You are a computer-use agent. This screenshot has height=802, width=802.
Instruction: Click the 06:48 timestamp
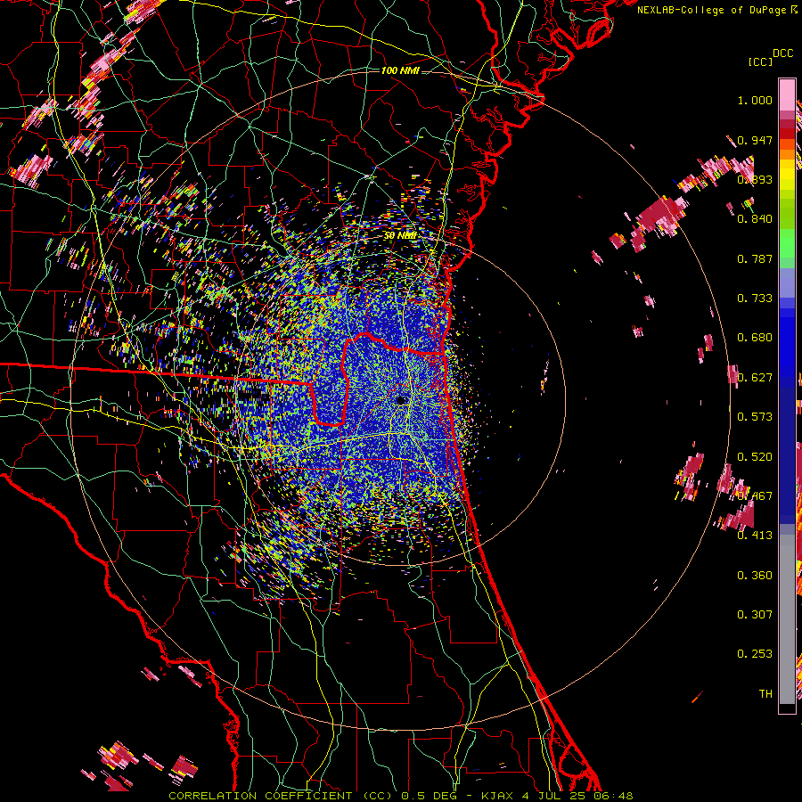pyautogui.click(x=613, y=796)
